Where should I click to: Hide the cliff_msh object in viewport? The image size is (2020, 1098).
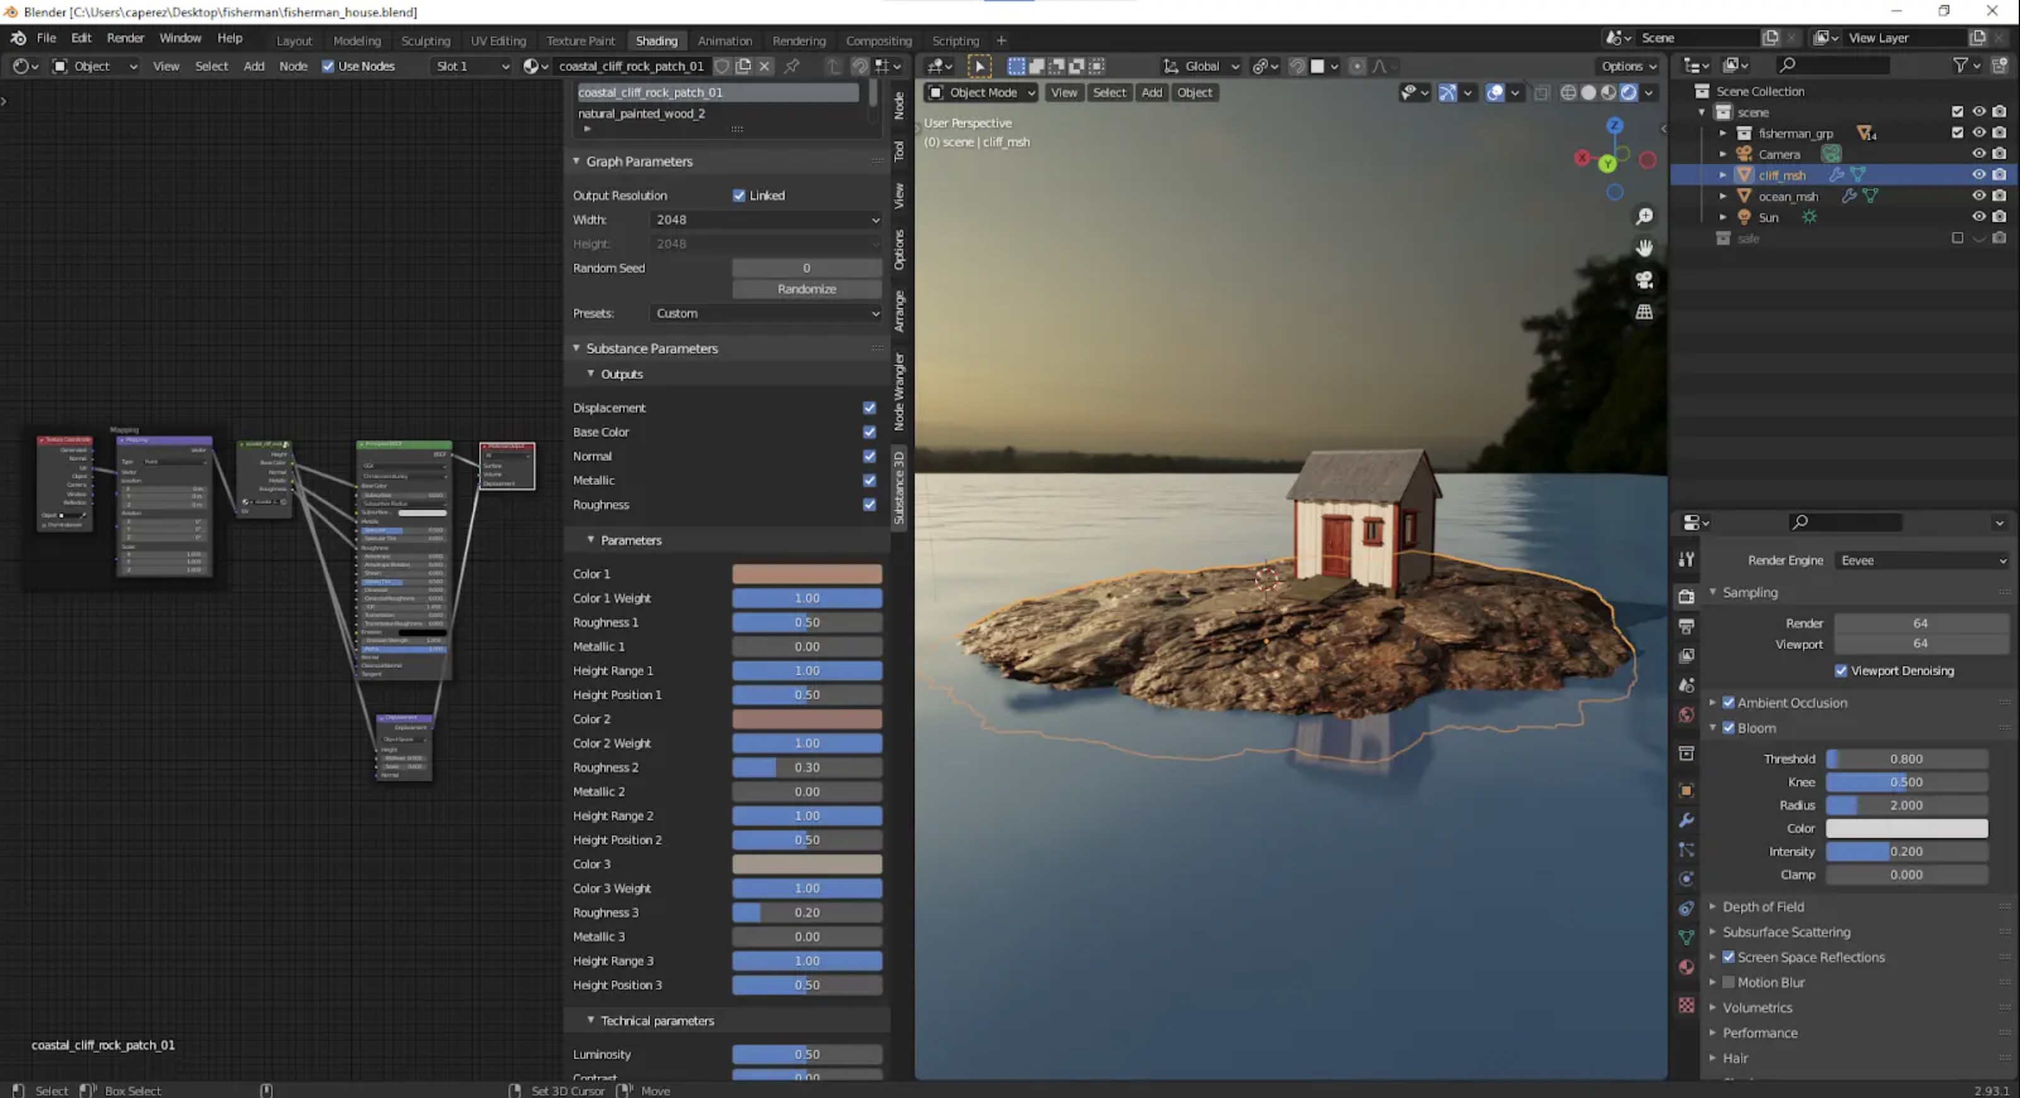click(1978, 175)
